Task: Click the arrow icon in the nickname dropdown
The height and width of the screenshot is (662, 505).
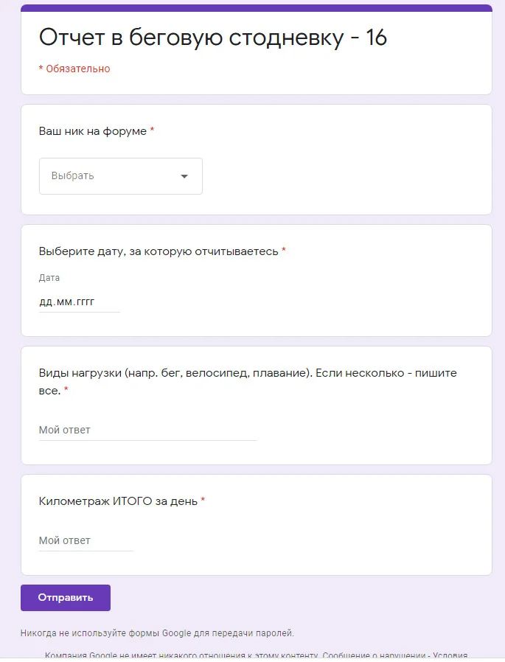Action: 184,176
